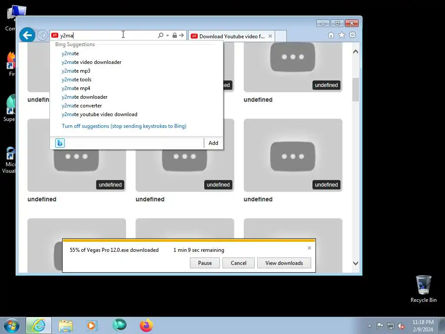Select y2mate mp4 suggestion
Screen dimensions: 445x334
click(76, 88)
